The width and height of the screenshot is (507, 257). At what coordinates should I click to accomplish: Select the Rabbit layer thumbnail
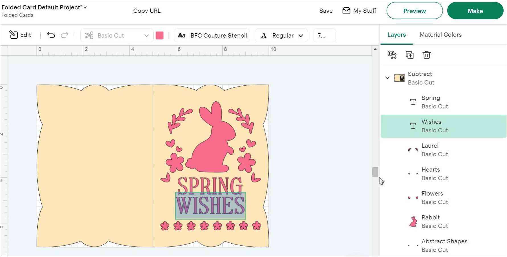tap(413, 221)
